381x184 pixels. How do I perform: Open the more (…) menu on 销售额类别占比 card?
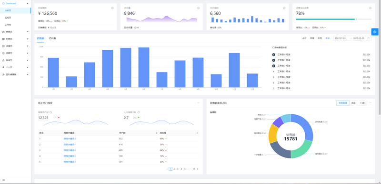click(x=370, y=103)
